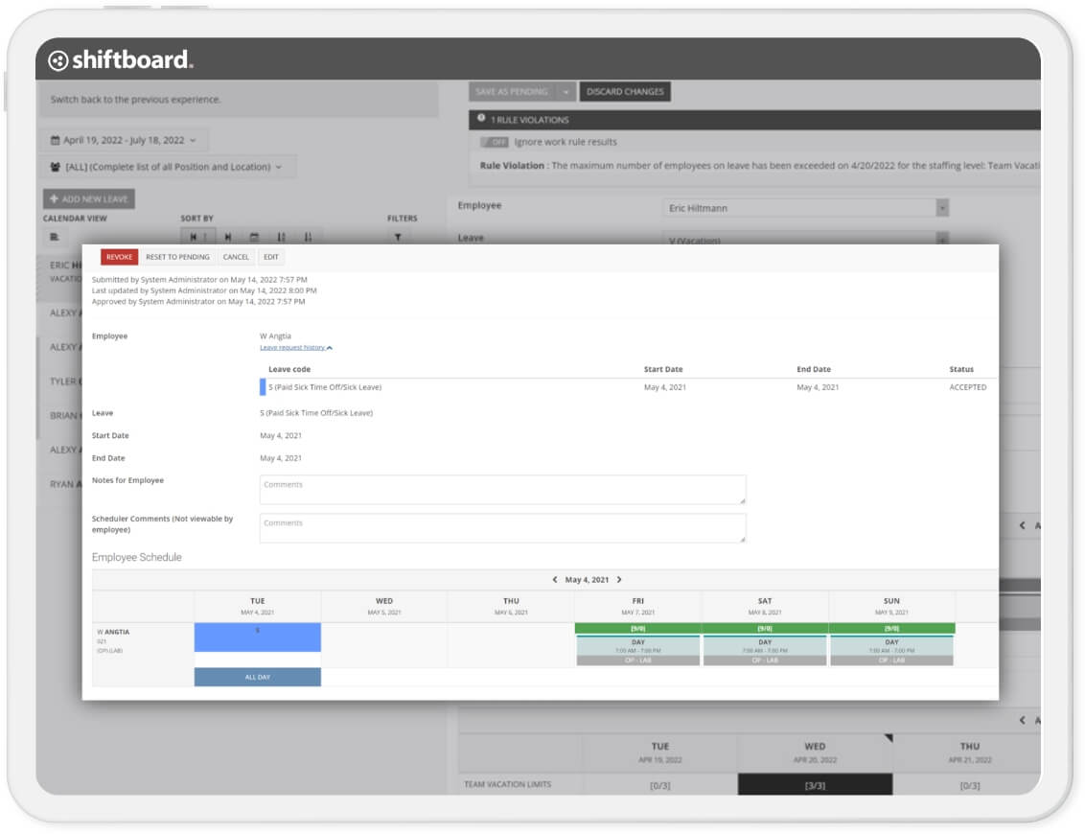Click the Shiftboard logo in the header
Screen dimensions: 1085x834
(121, 60)
